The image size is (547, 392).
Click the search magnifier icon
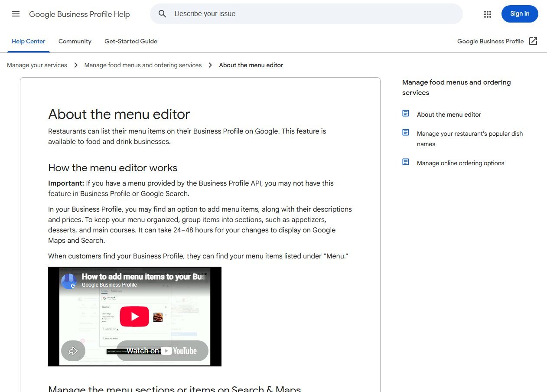point(163,14)
